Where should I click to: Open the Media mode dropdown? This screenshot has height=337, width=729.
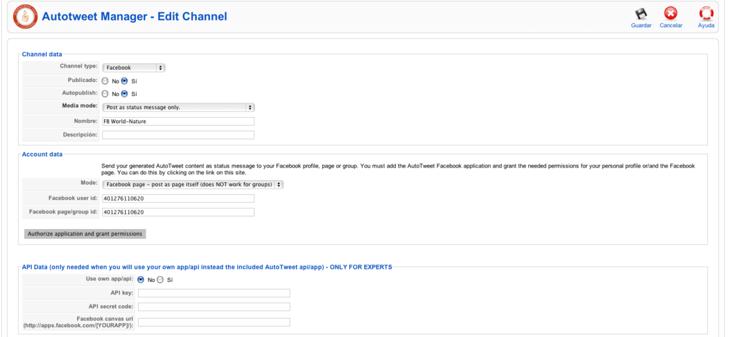(178, 108)
